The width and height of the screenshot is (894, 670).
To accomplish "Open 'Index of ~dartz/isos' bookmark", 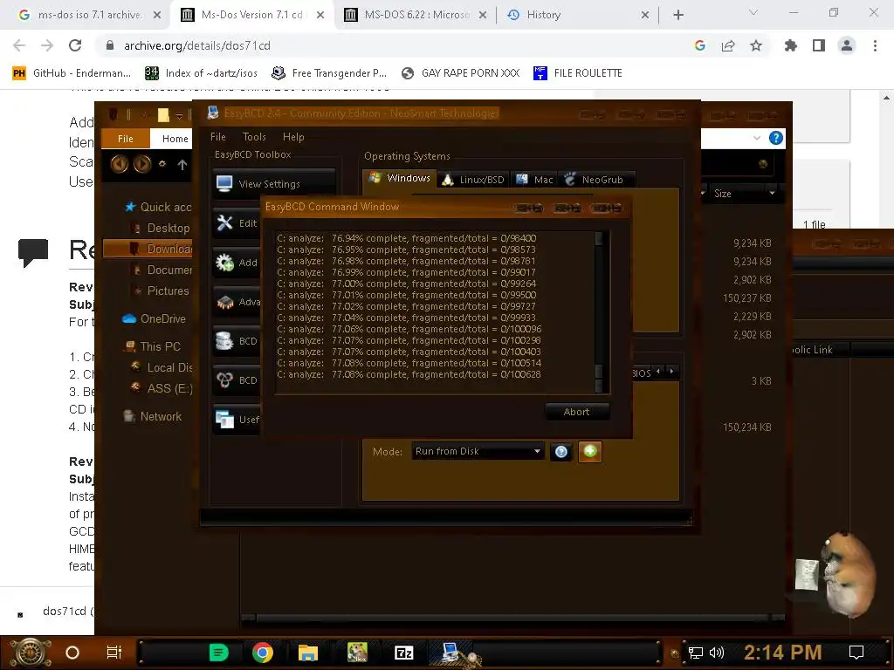I will (x=202, y=73).
